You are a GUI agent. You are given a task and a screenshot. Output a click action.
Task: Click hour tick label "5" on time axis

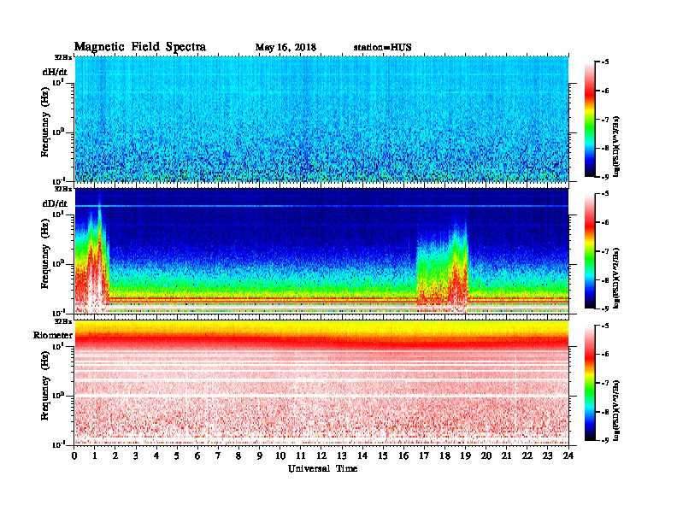tap(177, 455)
